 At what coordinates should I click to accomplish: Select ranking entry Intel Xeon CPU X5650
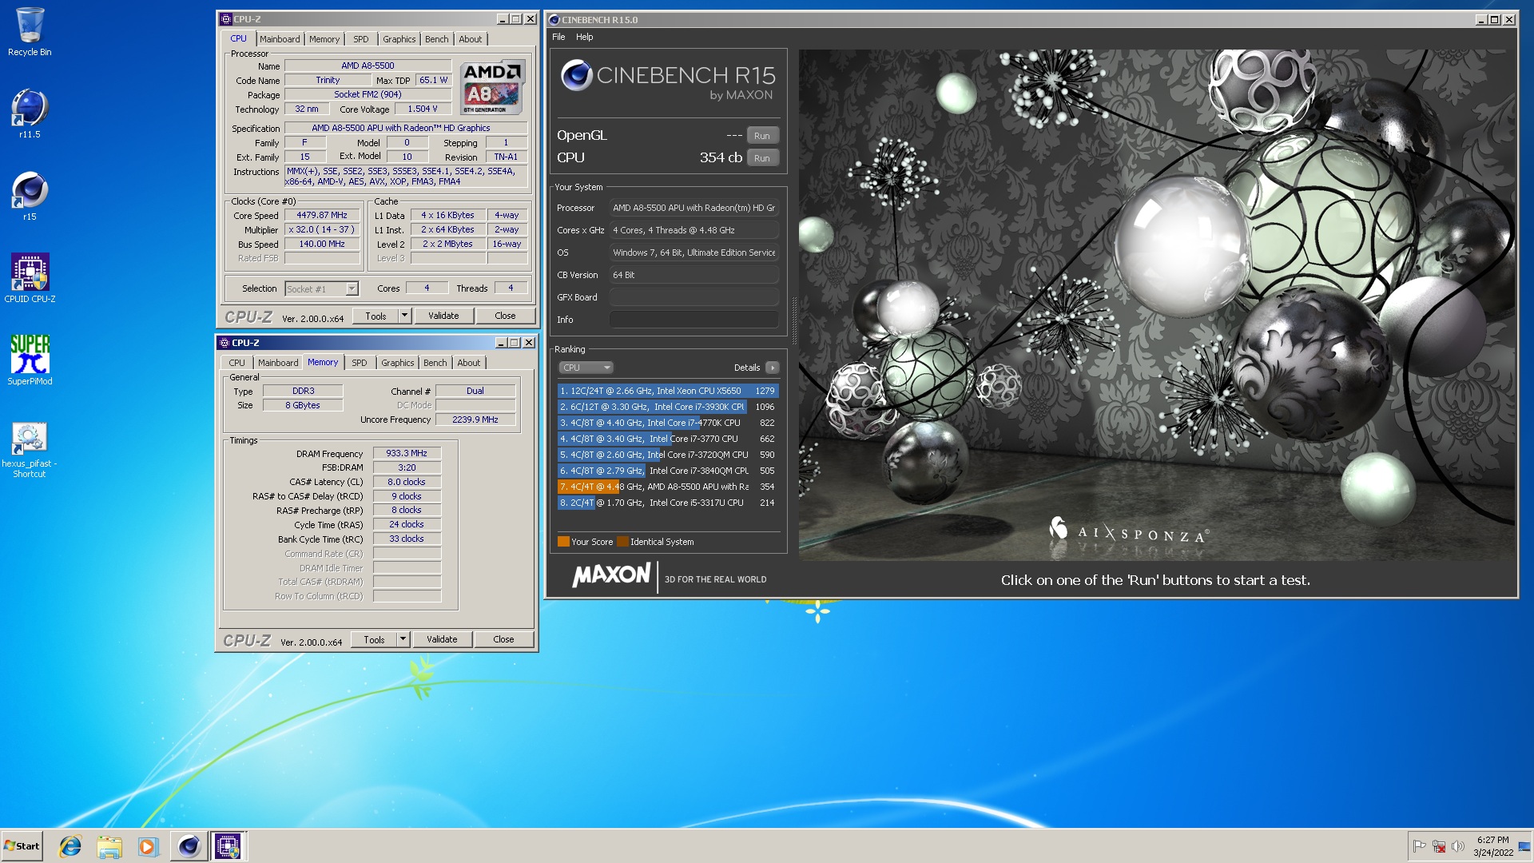(668, 391)
